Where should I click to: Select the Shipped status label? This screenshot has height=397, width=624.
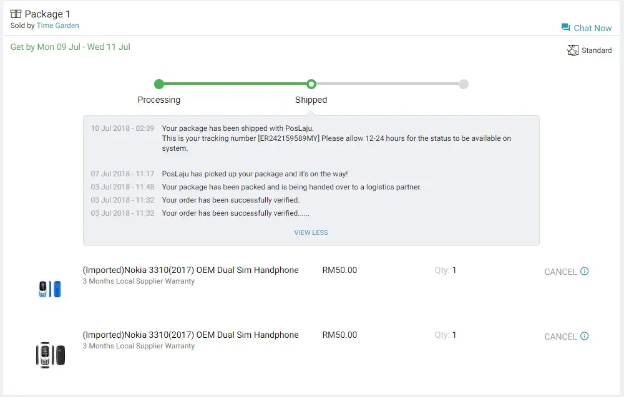[311, 100]
